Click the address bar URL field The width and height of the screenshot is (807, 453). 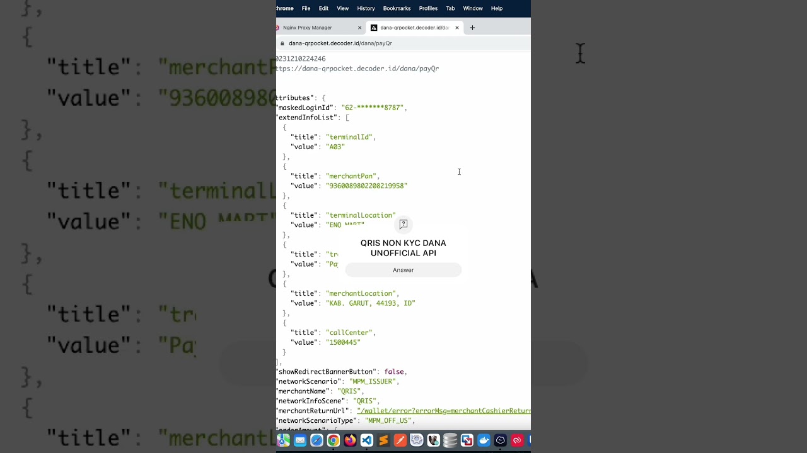coord(403,43)
